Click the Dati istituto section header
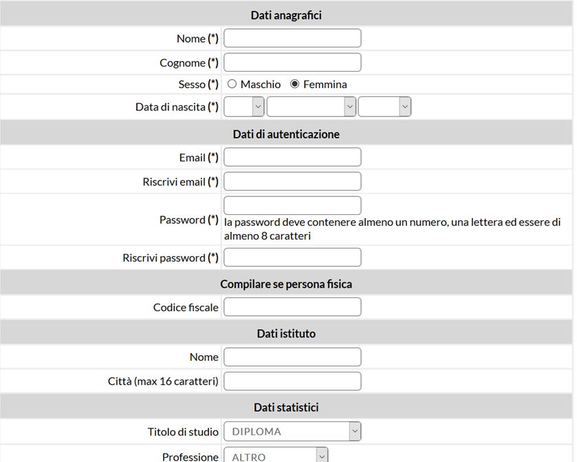The height and width of the screenshot is (462, 577). 286,333
